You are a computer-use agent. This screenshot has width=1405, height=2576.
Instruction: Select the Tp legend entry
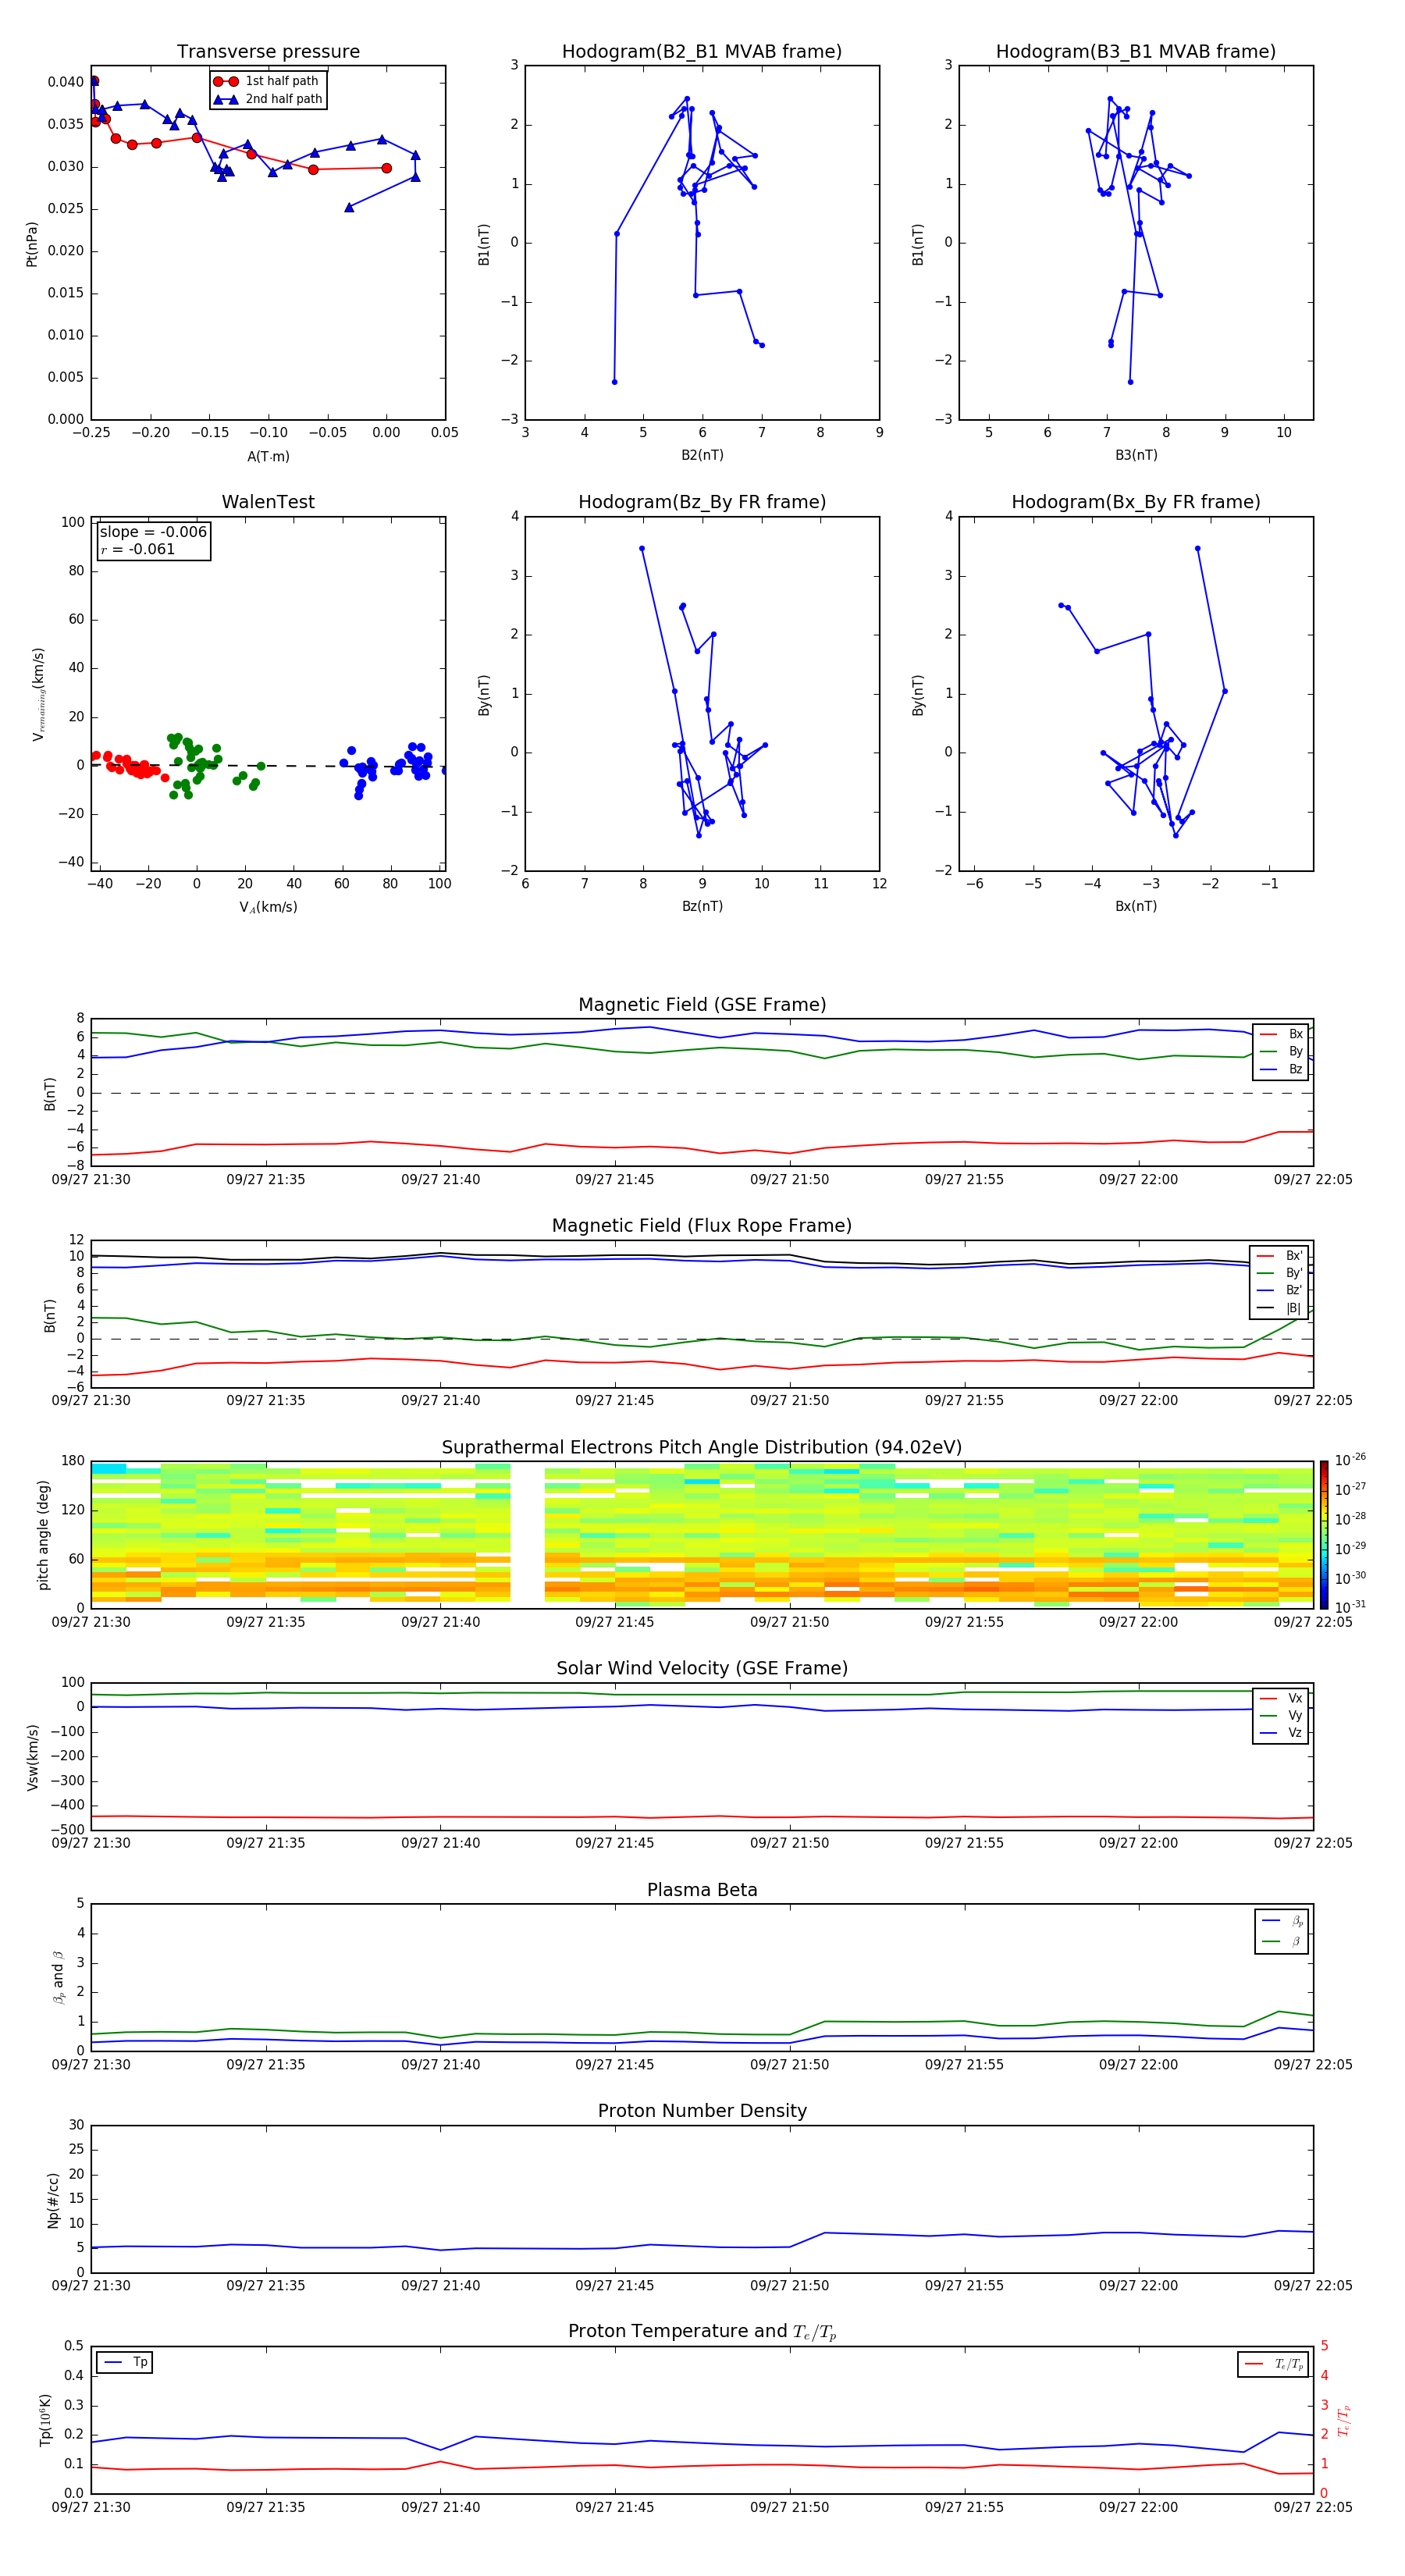pyautogui.click(x=125, y=2362)
